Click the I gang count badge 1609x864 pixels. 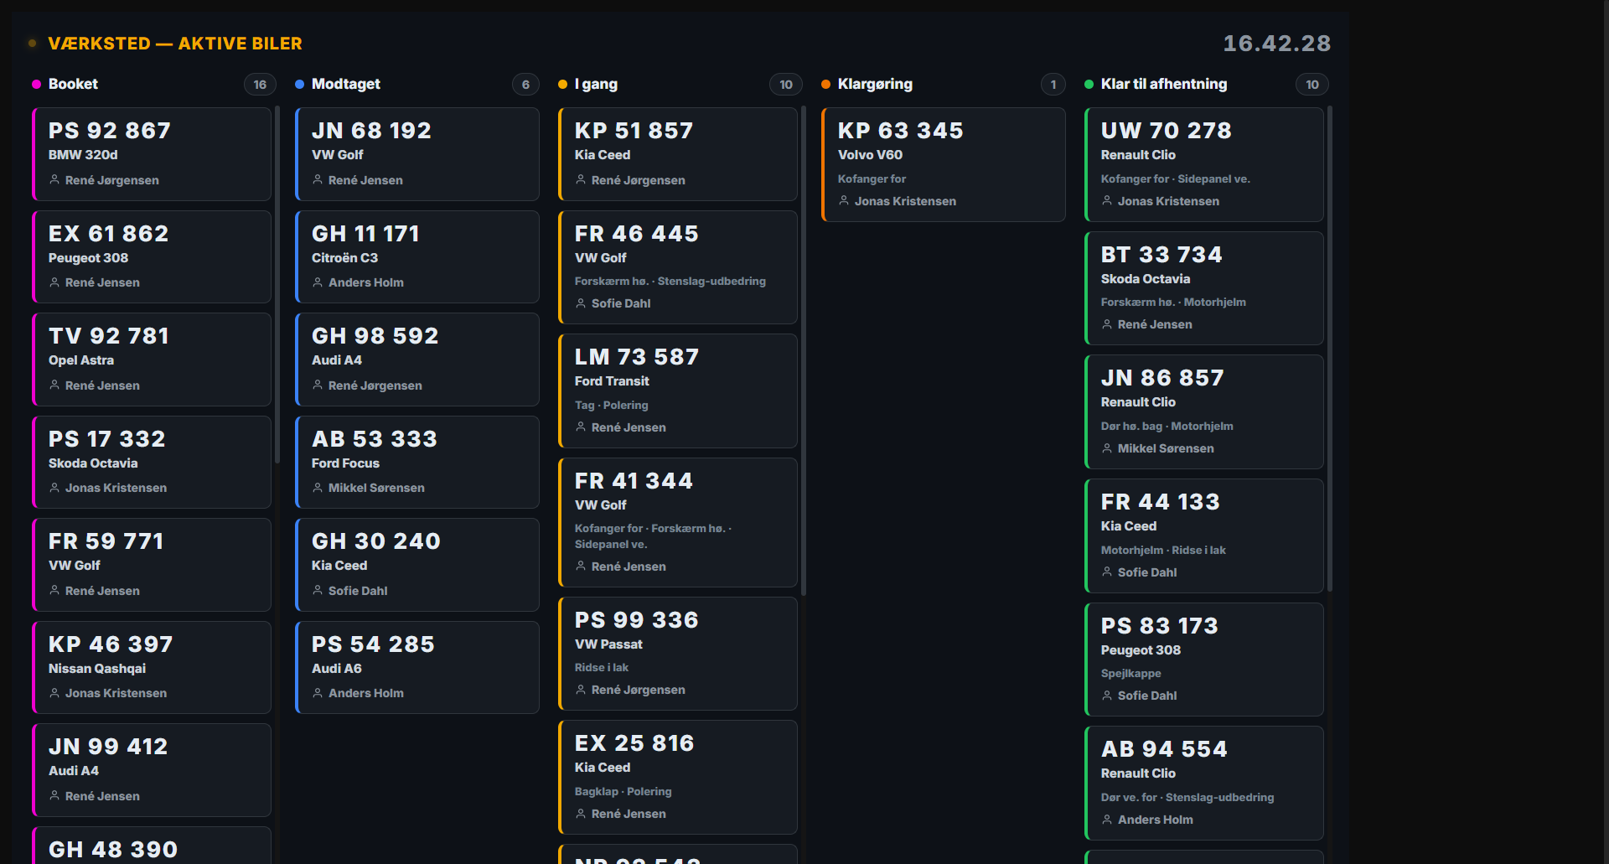[x=786, y=85]
